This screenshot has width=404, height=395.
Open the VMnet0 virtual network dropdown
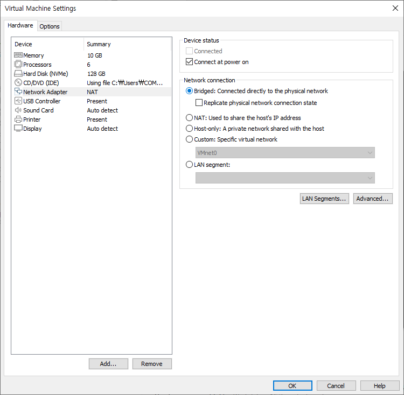[x=285, y=153]
